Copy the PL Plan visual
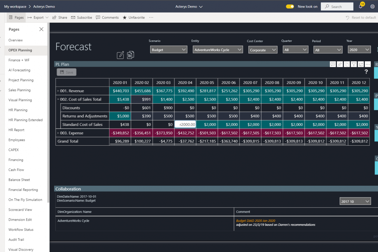The image size is (378, 252). coord(347,64)
